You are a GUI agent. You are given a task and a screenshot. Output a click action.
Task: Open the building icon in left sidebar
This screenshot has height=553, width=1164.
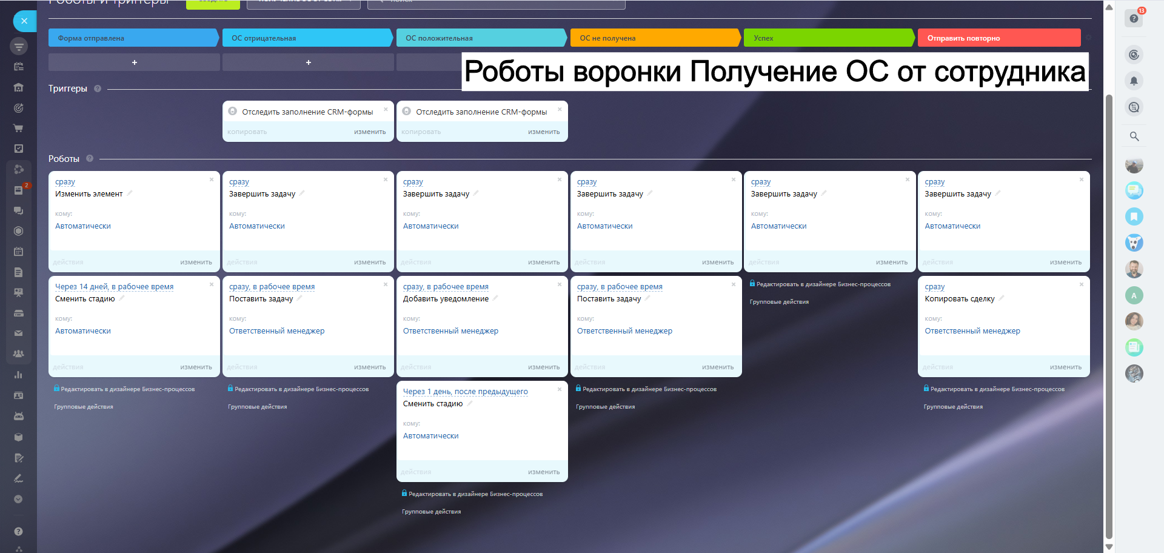(x=19, y=87)
